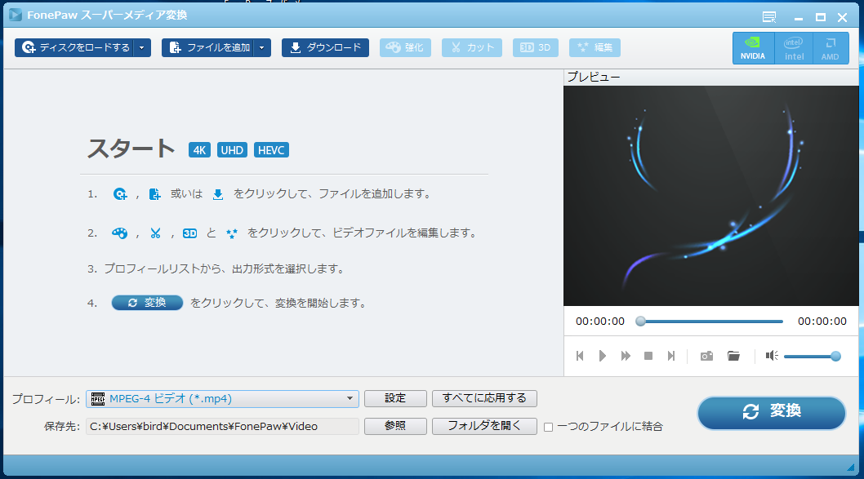Click the 強化 (enhance) toolbar button

tap(405, 48)
